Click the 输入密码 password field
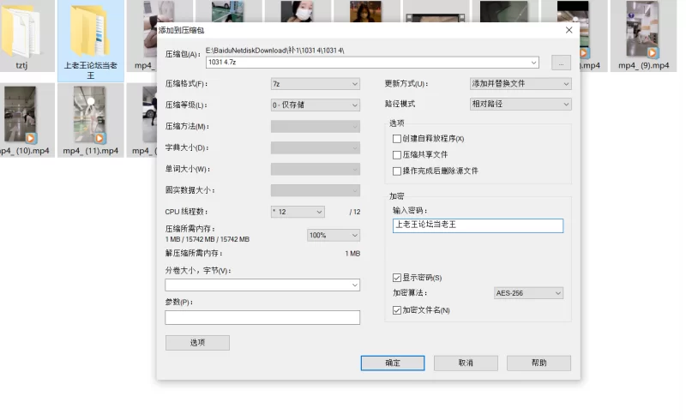 point(478,225)
